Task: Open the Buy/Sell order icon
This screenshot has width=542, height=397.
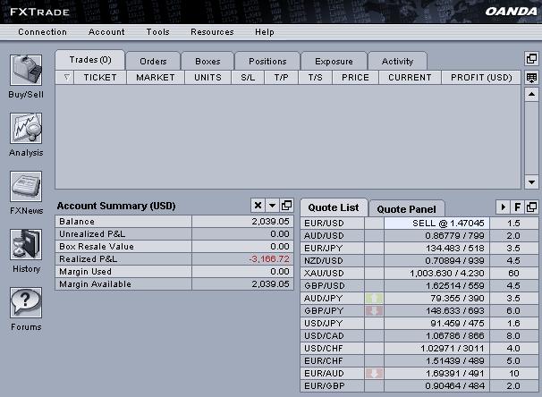Action: (x=26, y=70)
